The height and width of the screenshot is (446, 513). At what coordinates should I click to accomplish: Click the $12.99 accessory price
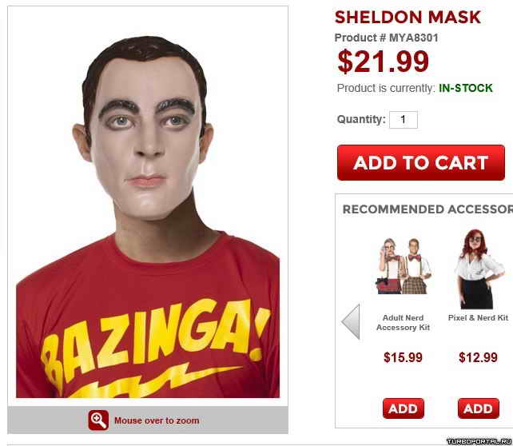click(x=479, y=357)
